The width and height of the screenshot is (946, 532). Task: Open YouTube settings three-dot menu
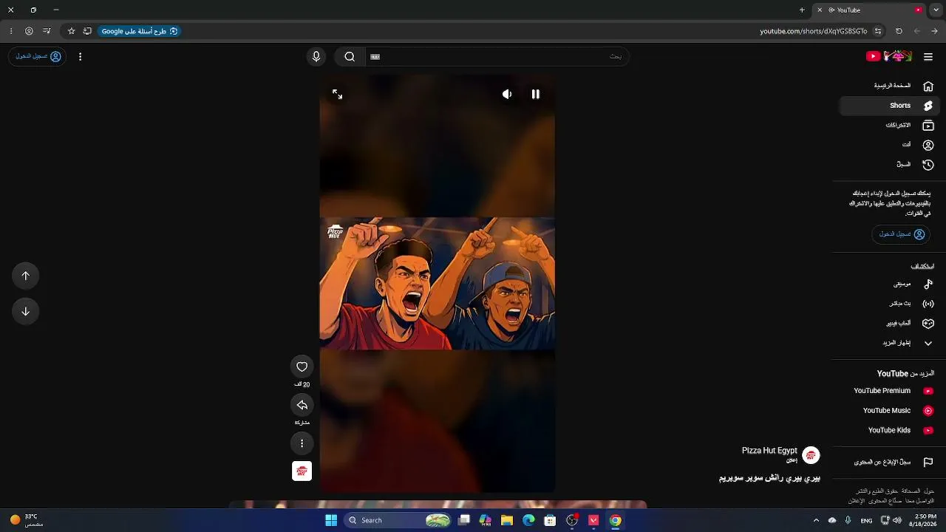(x=80, y=56)
